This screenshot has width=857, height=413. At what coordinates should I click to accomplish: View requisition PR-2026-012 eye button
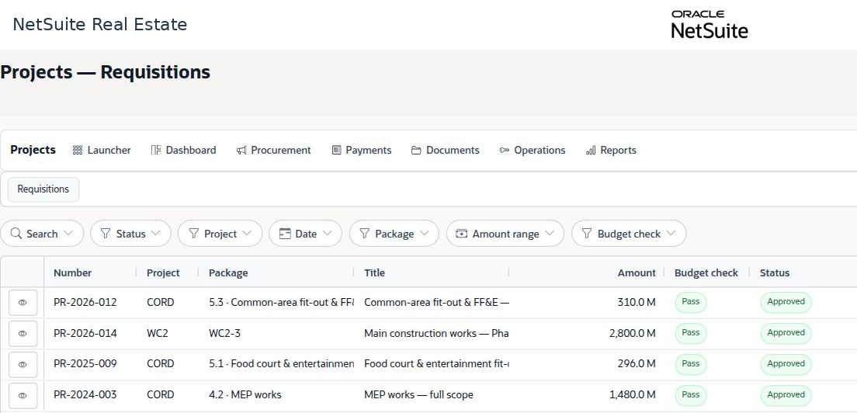[23, 302]
